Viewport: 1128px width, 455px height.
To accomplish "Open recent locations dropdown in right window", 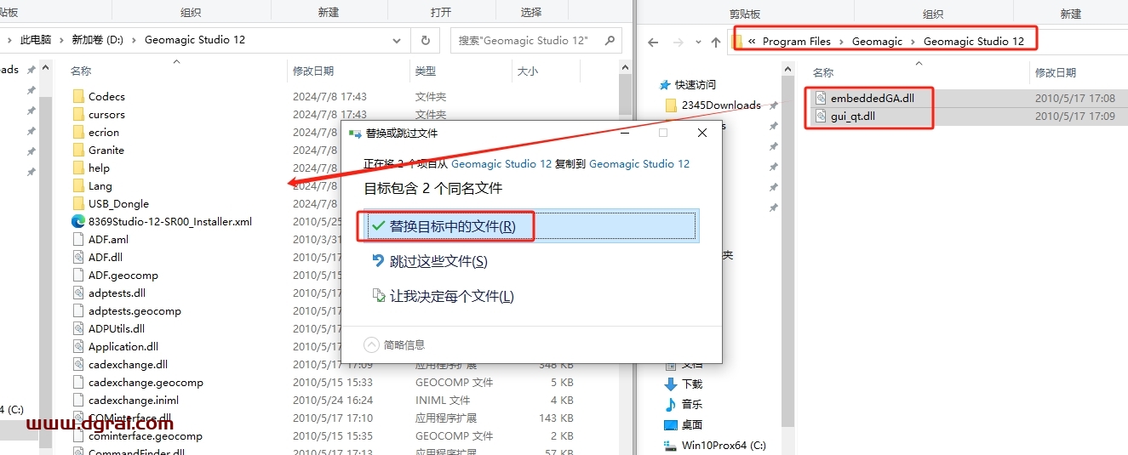I will [696, 42].
